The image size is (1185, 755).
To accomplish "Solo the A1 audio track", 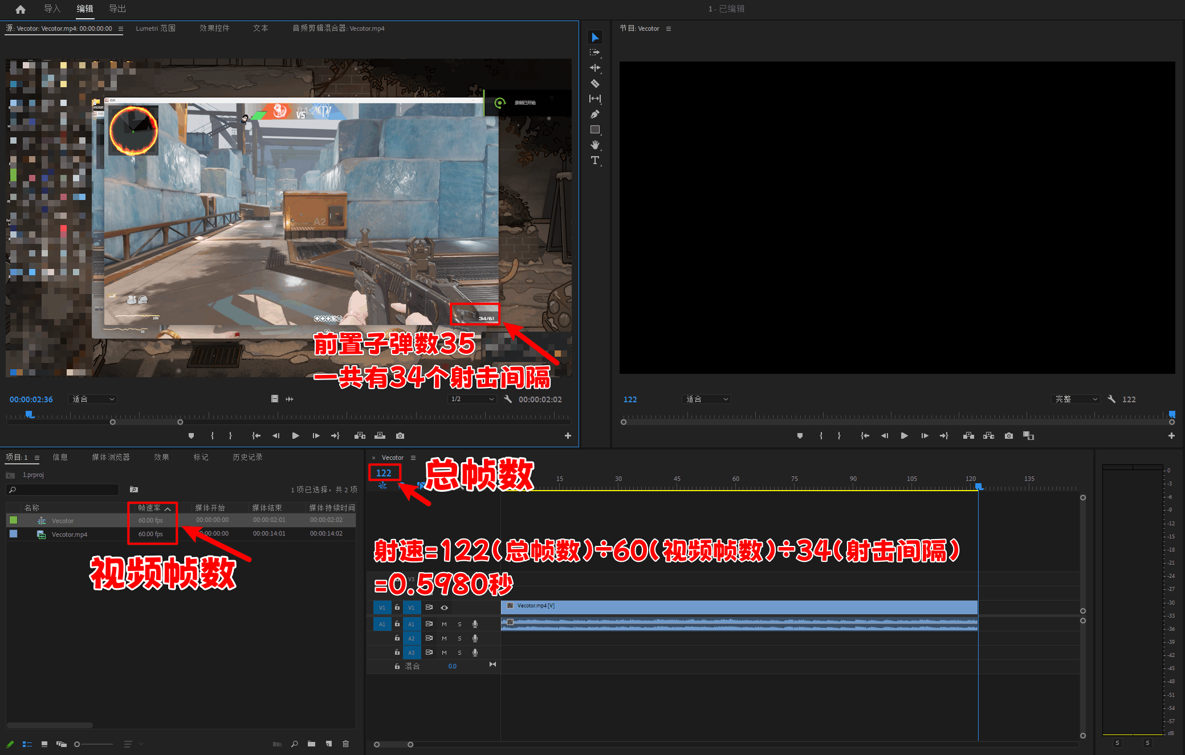I will point(459,625).
